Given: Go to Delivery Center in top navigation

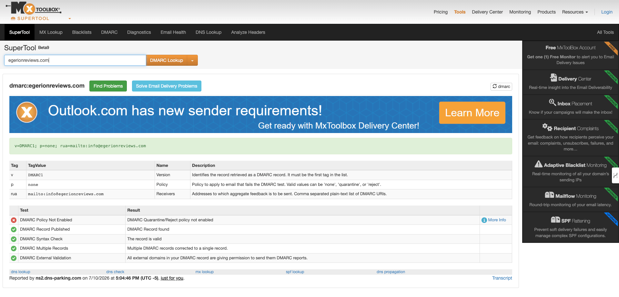Looking at the screenshot, I should [487, 12].
